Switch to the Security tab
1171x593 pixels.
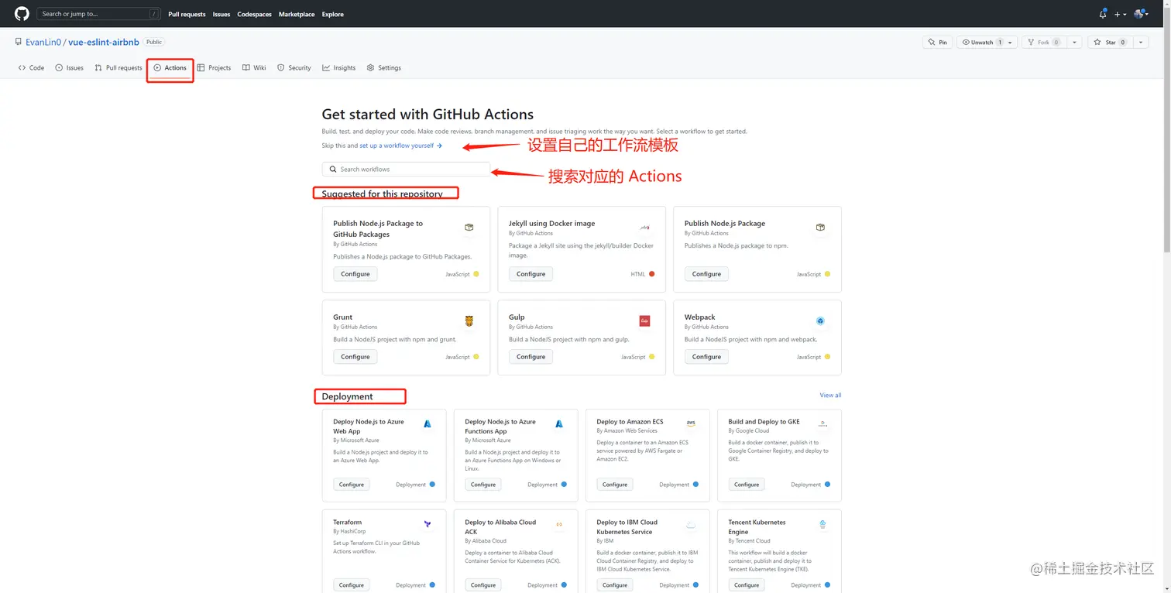tap(294, 68)
